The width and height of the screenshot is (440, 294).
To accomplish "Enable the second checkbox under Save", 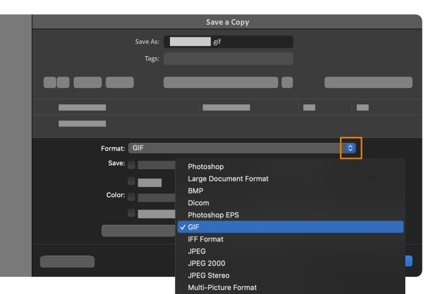I will pos(131,181).
